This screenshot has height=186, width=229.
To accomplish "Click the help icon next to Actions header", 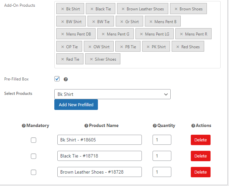I will point(193,126).
